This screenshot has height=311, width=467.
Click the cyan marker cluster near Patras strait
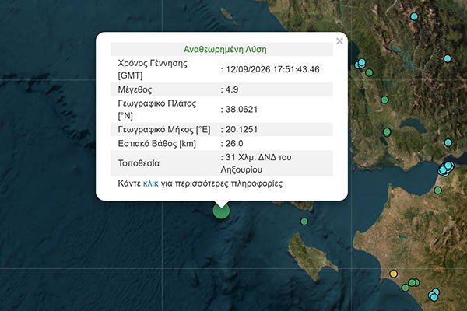446,169
